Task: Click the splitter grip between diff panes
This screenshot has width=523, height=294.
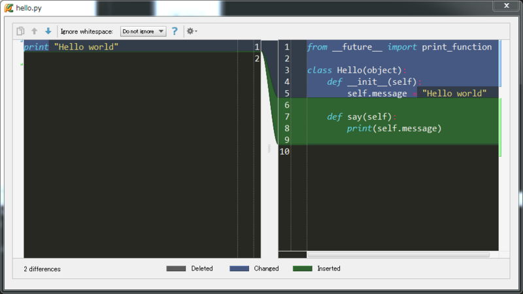Action: pyautogui.click(x=269, y=148)
